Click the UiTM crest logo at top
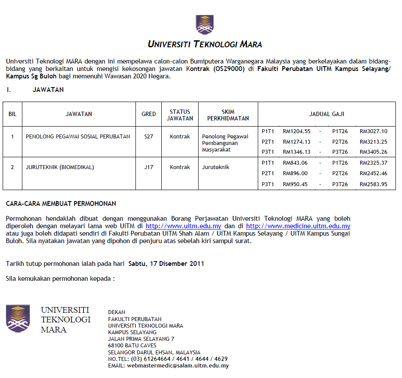Viewport: 402px width, 378px height. coord(205,25)
